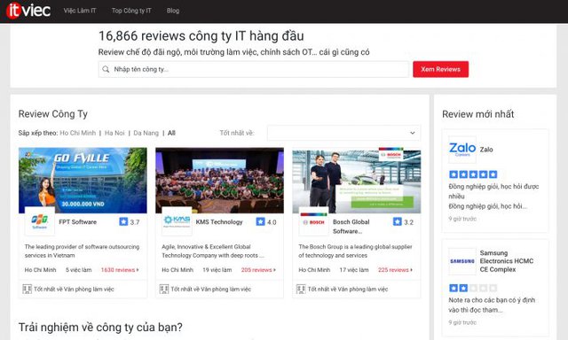The image size is (568, 340).
Task: Sort companies by Ha Noi
Action: point(114,133)
